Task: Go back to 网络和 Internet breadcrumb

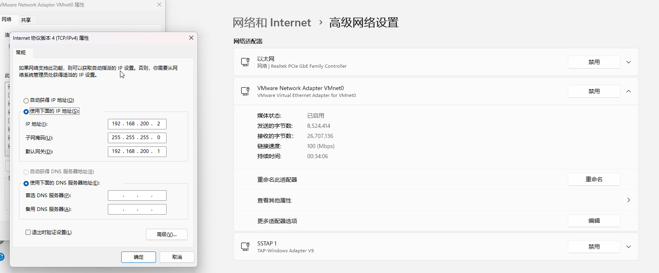Action: (272, 23)
